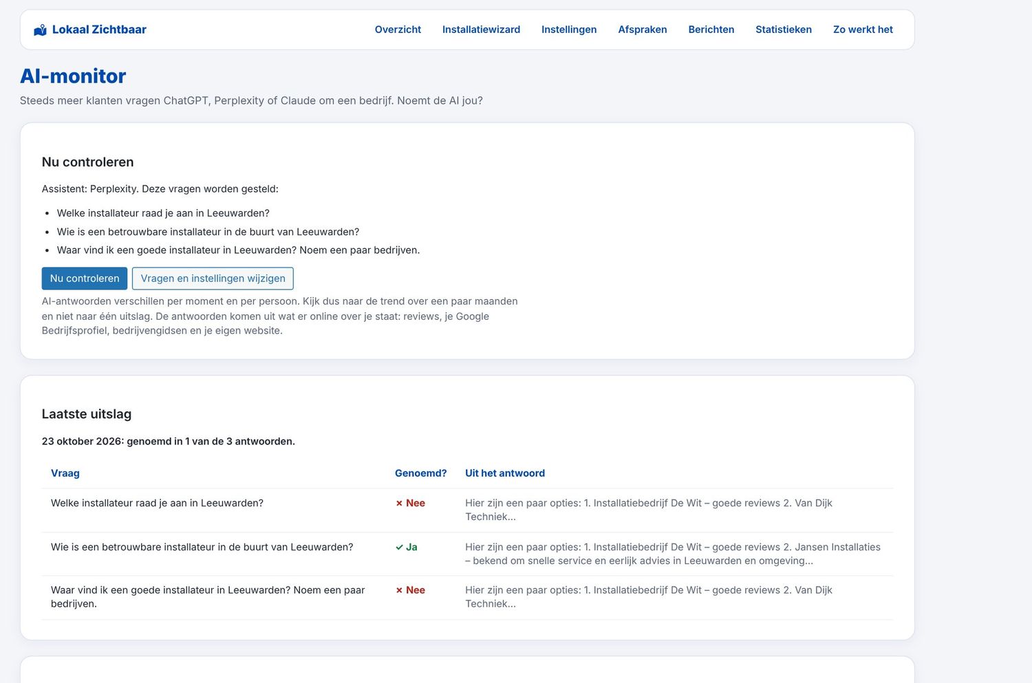This screenshot has width=1032, height=683.
Task: Click the subtitle about ChatGPT, Perplexity of Claude
Action: point(251,100)
